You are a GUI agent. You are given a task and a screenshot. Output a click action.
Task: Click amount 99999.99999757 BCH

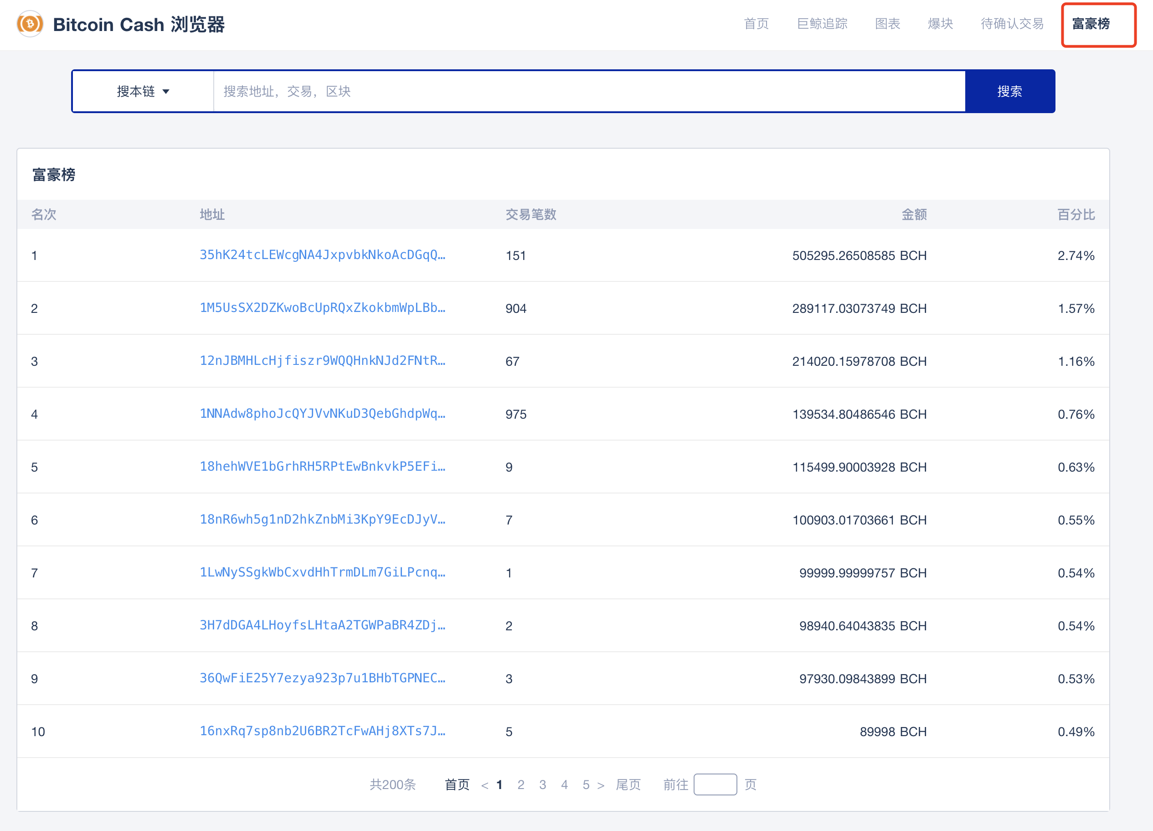point(863,573)
